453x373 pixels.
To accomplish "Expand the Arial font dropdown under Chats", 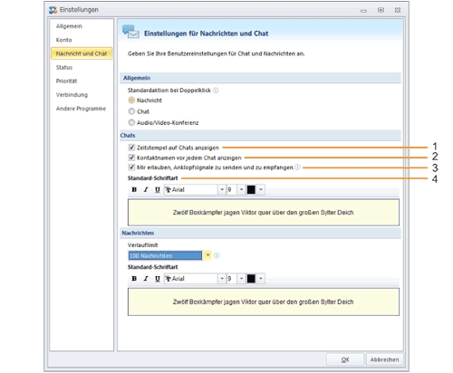I will (x=222, y=189).
